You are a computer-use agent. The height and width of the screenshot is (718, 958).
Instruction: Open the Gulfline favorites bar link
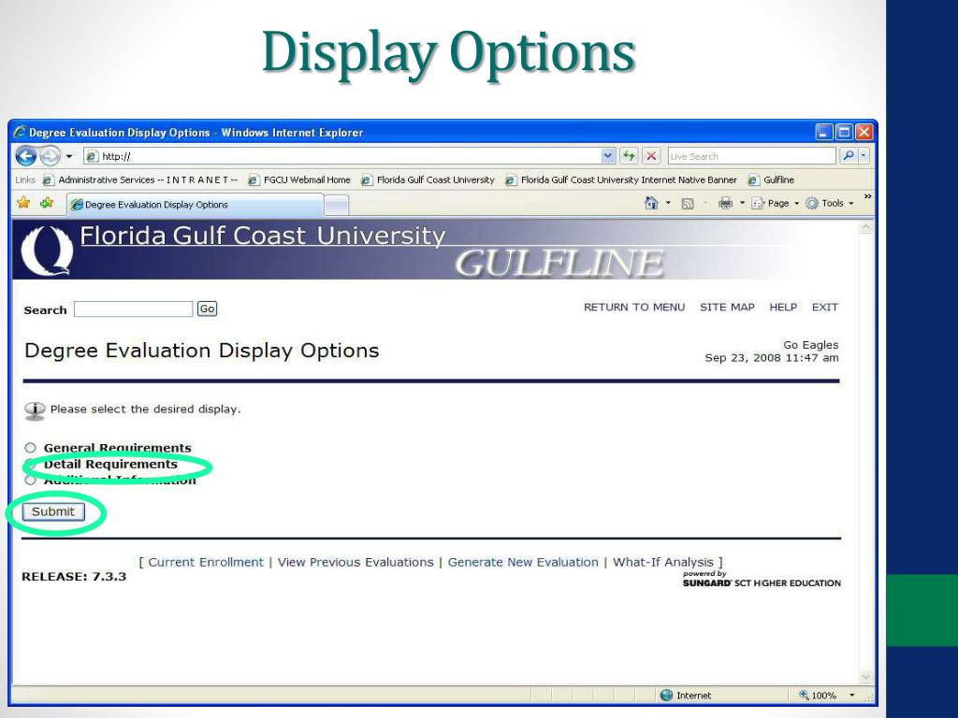(x=771, y=180)
